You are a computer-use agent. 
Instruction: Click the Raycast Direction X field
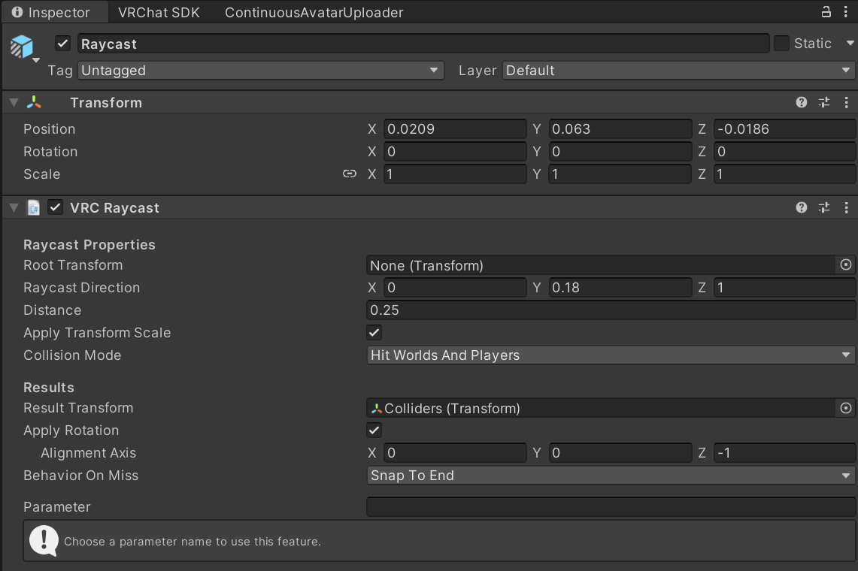tap(455, 288)
